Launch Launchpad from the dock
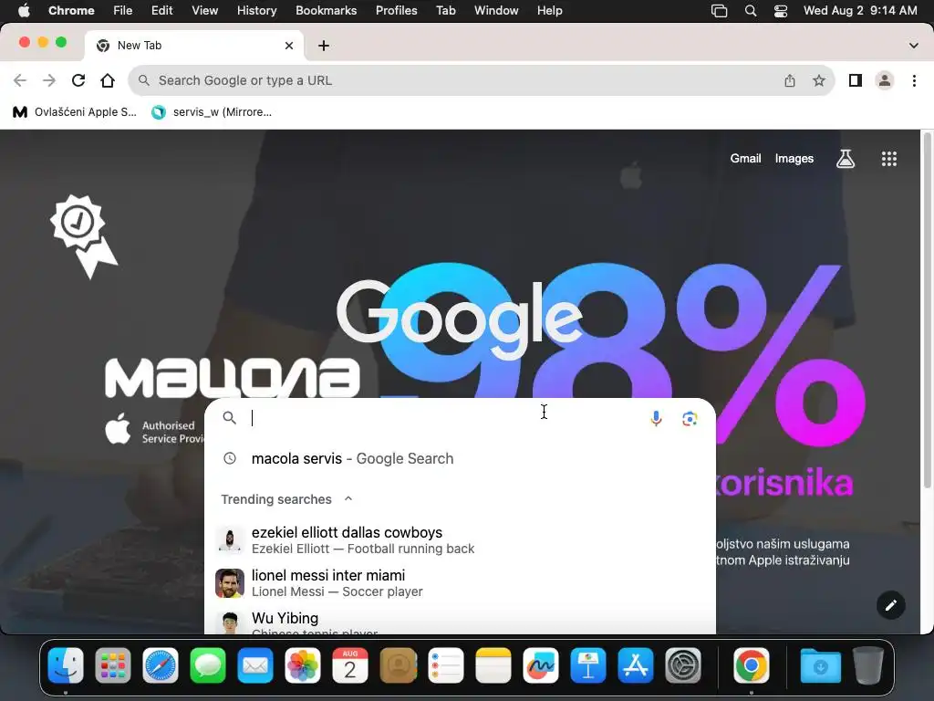The height and width of the screenshot is (701, 934). pos(112,665)
